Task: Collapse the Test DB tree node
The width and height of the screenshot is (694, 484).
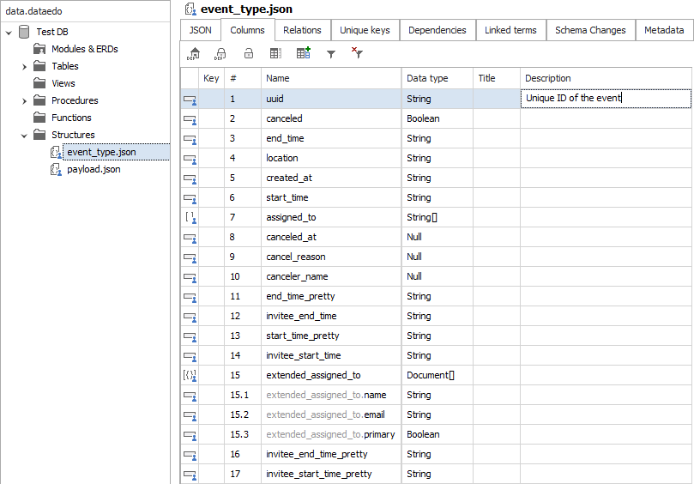Action: 9,32
